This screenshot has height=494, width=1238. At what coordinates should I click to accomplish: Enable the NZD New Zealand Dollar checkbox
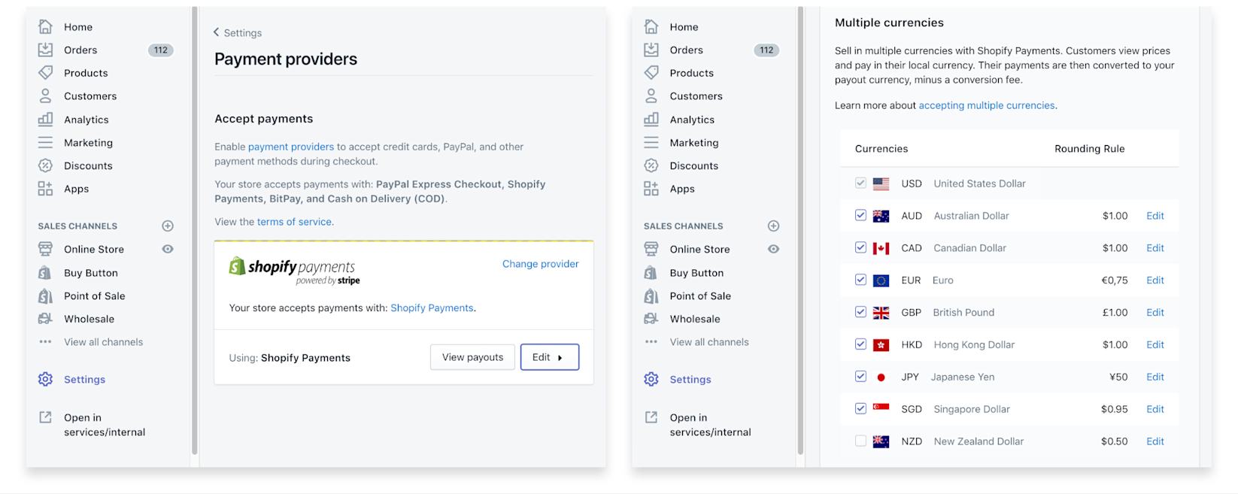(860, 441)
